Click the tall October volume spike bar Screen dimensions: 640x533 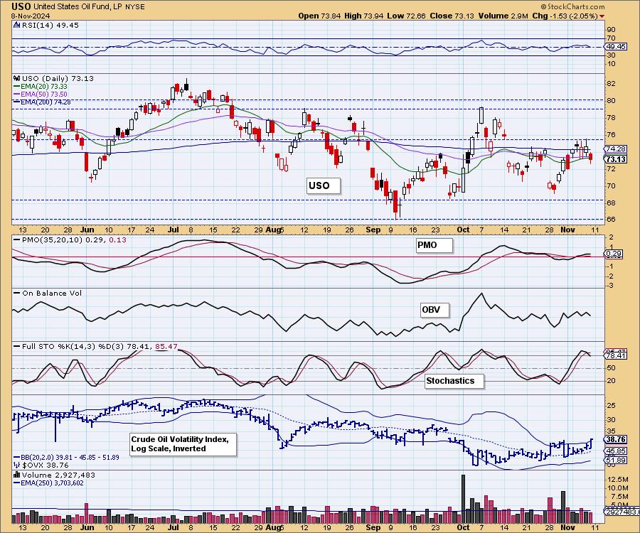point(463,499)
